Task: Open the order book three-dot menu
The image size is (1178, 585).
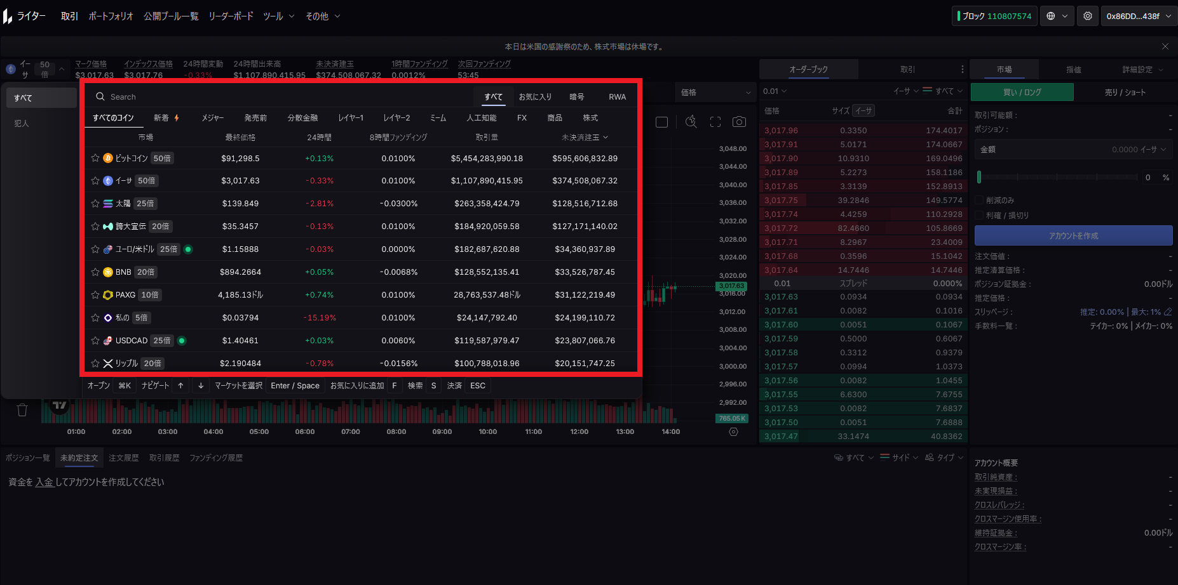Action: coord(962,69)
